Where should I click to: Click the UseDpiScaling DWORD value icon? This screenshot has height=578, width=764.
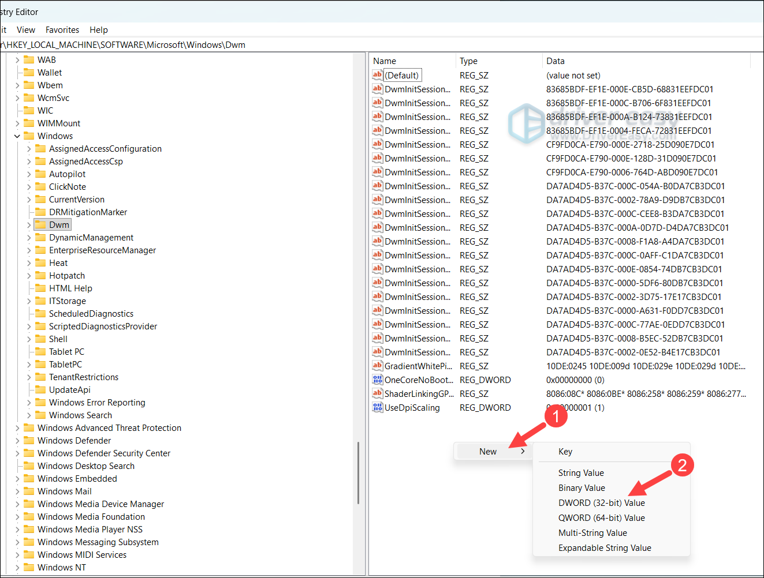(x=378, y=407)
